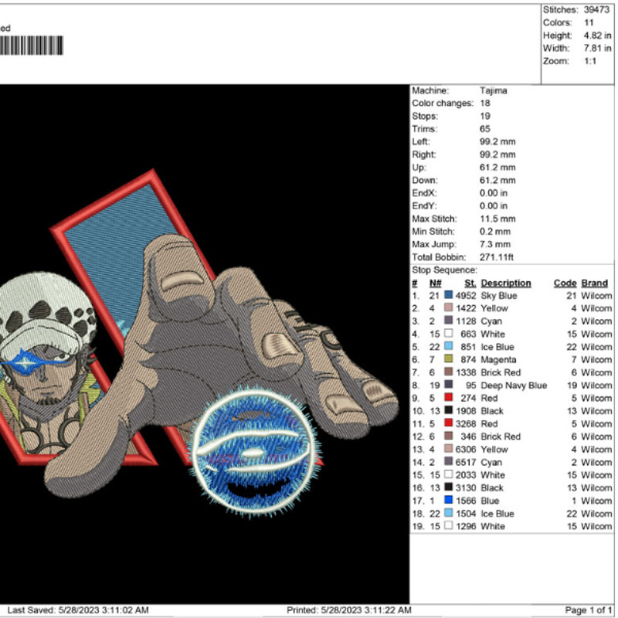Click the Code column header
Screen dimensions: 618x618
coord(565,284)
